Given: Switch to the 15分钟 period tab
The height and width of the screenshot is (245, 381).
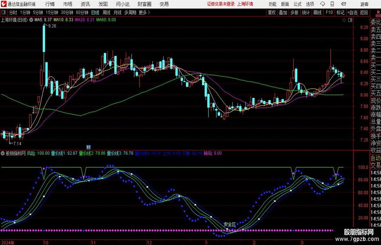Looking at the screenshot, I should pos(52,12).
